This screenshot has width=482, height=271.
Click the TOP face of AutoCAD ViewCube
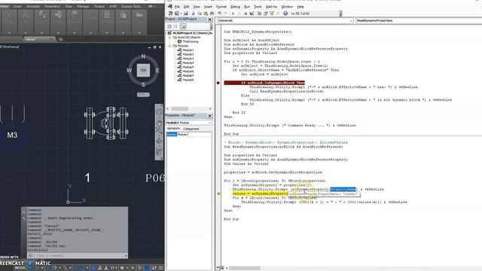coord(143,70)
